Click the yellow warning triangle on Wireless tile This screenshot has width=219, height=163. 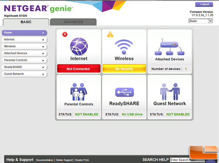(110, 34)
